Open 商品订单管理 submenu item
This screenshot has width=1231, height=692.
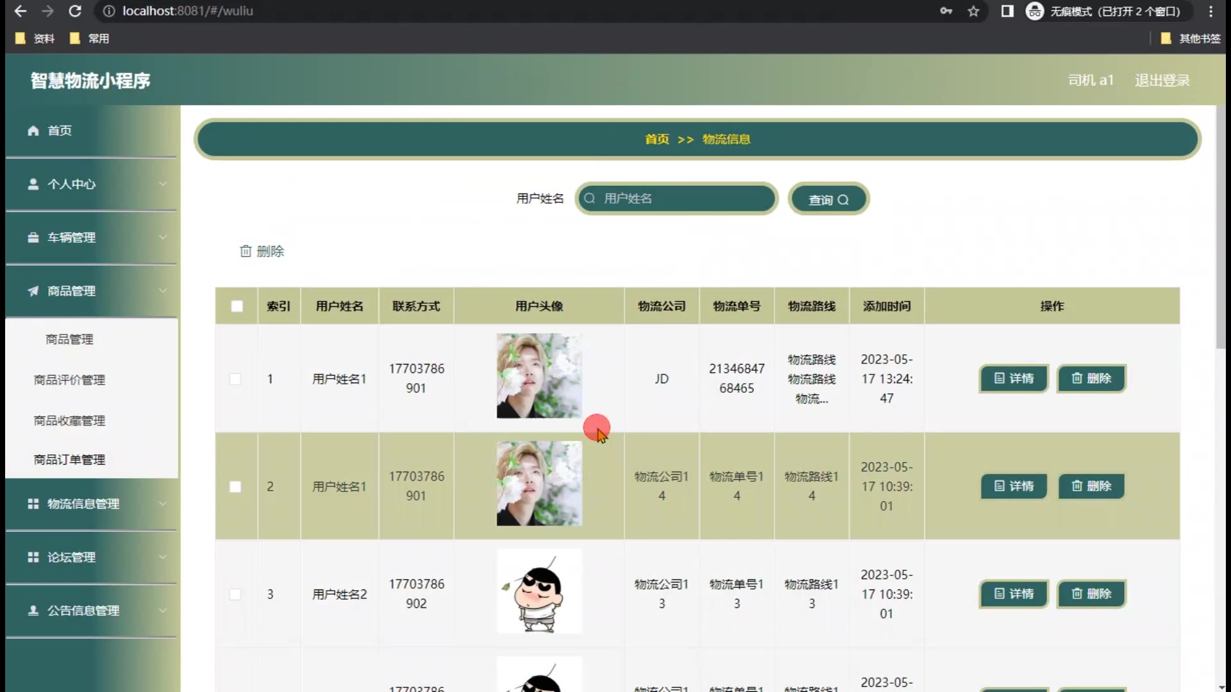69,460
